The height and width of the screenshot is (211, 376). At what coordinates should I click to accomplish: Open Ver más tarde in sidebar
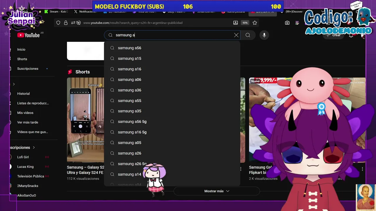tap(28, 122)
